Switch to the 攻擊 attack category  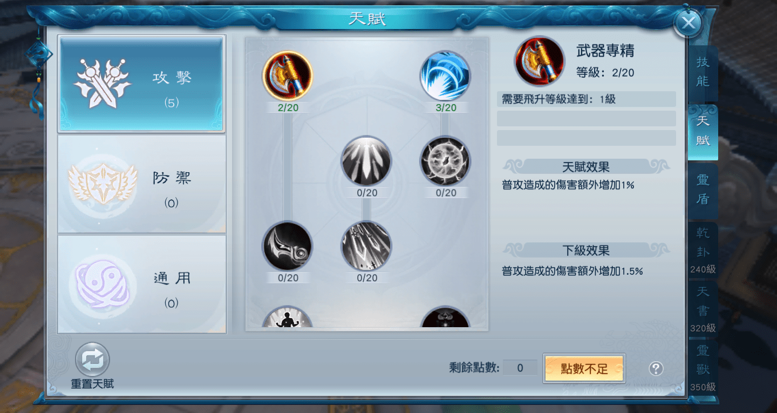click(x=141, y=84)
